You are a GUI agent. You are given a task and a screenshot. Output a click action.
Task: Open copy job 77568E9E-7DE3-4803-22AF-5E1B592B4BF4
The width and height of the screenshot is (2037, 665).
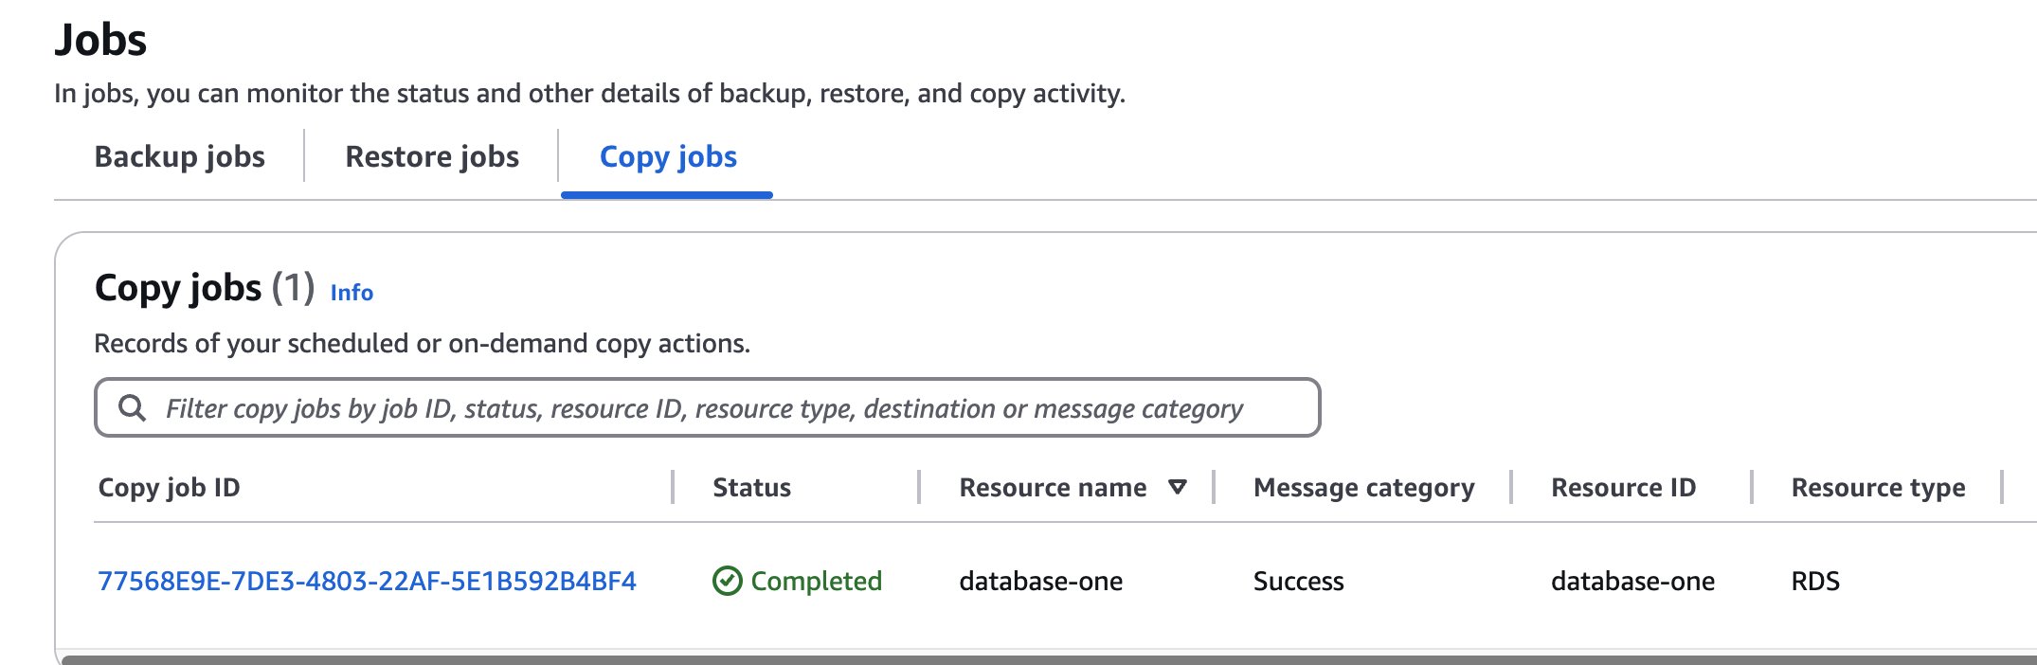[x=367, y=581]
